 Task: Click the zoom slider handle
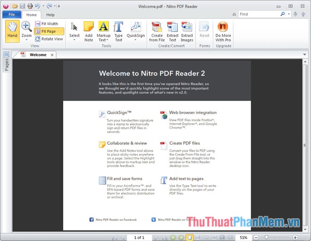(x=267, y=237)
